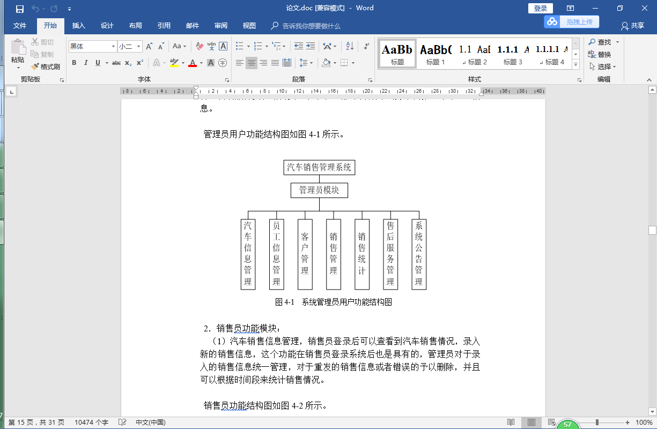Open the font name dropdown (黑体)
Viewport: 657px width, 429px height.
coord(113,47)
